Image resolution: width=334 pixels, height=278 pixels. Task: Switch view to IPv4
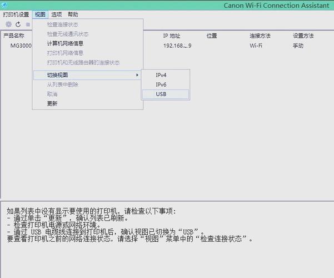[x=165, y=75]
